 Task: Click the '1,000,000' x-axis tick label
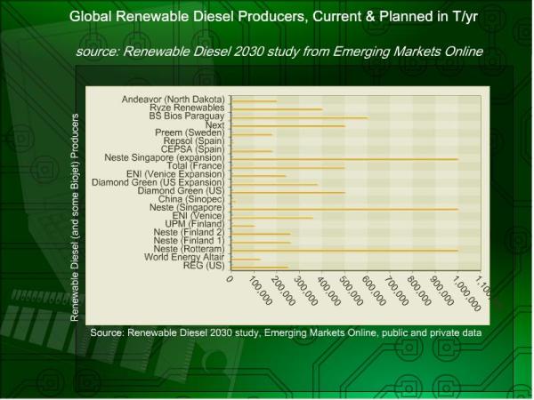click(x=466, y=293)
